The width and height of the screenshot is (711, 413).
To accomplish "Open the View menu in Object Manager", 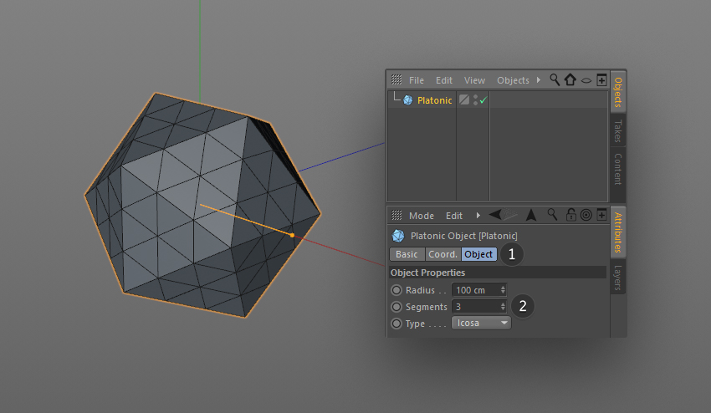I will point(474,80).
